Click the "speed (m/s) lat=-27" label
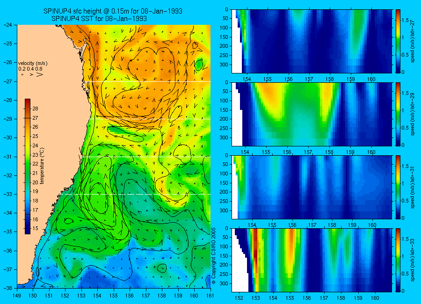This screenshot has width=421, height=304. point(413,41)
